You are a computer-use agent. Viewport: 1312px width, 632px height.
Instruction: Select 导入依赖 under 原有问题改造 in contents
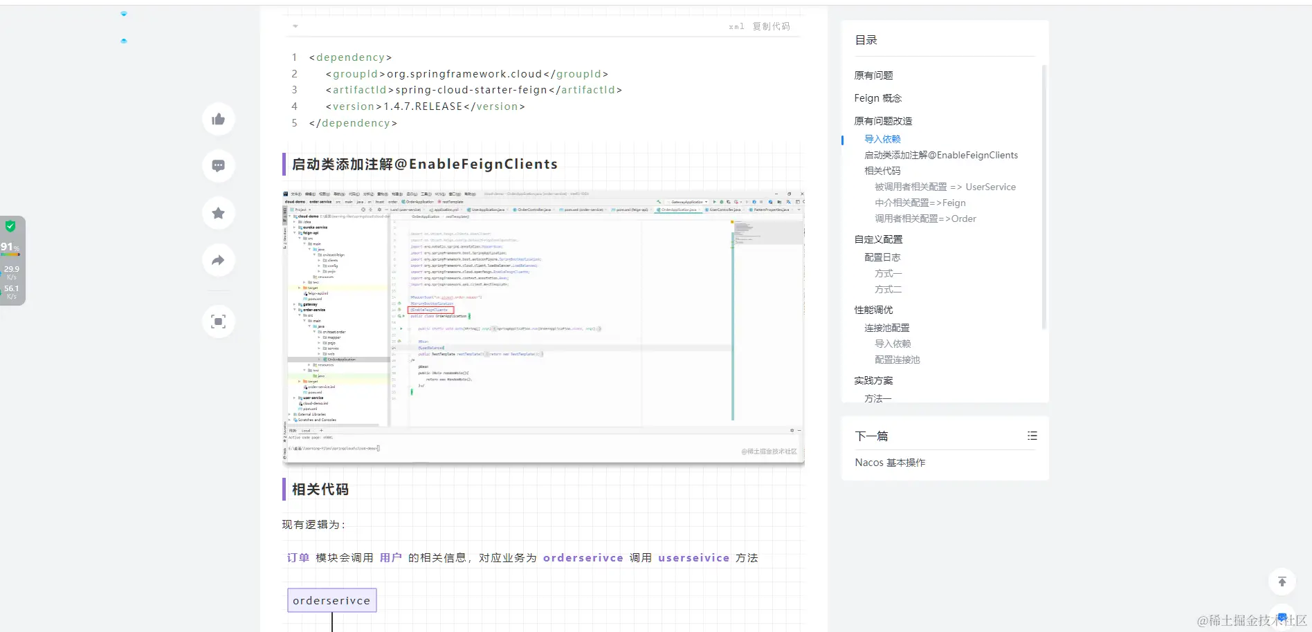[882, 139]
